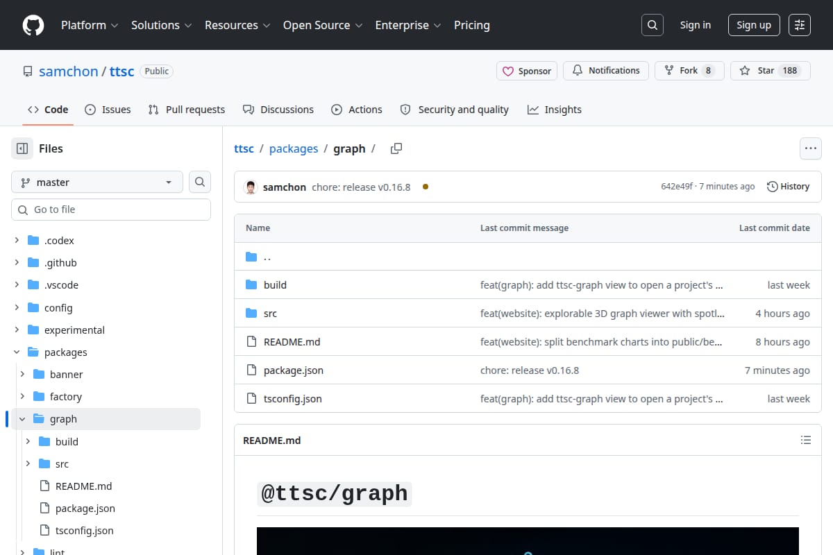Image resolution: width=833 pixels, height=555 pixels.
Task: Open Platform dropdown menu
Action: (89, 25)
